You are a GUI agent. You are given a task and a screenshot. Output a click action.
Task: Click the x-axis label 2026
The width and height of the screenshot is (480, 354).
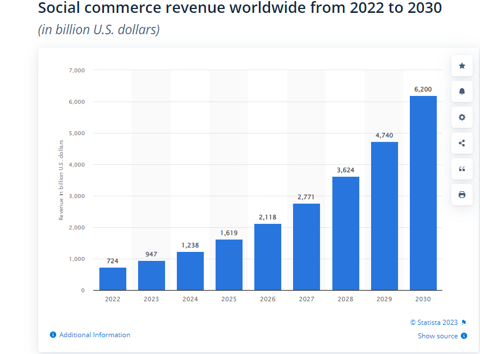point(268,299)
